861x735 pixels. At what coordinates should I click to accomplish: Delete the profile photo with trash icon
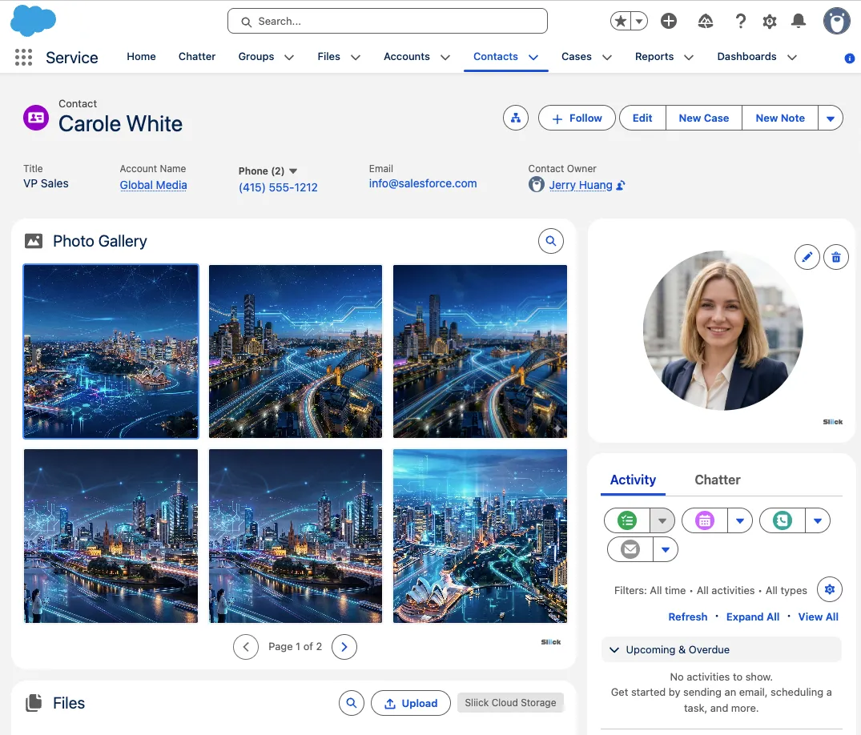coord(835,257)
